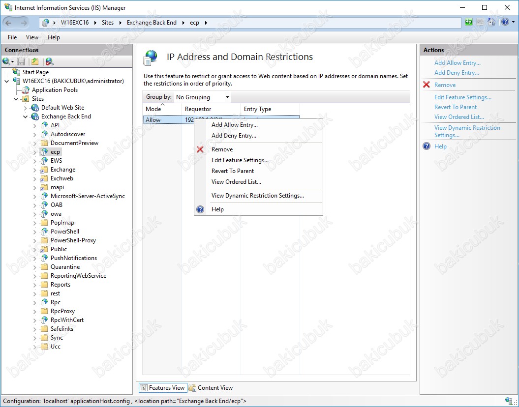Click Revert To Parent link in Actions

coord(456,107)
